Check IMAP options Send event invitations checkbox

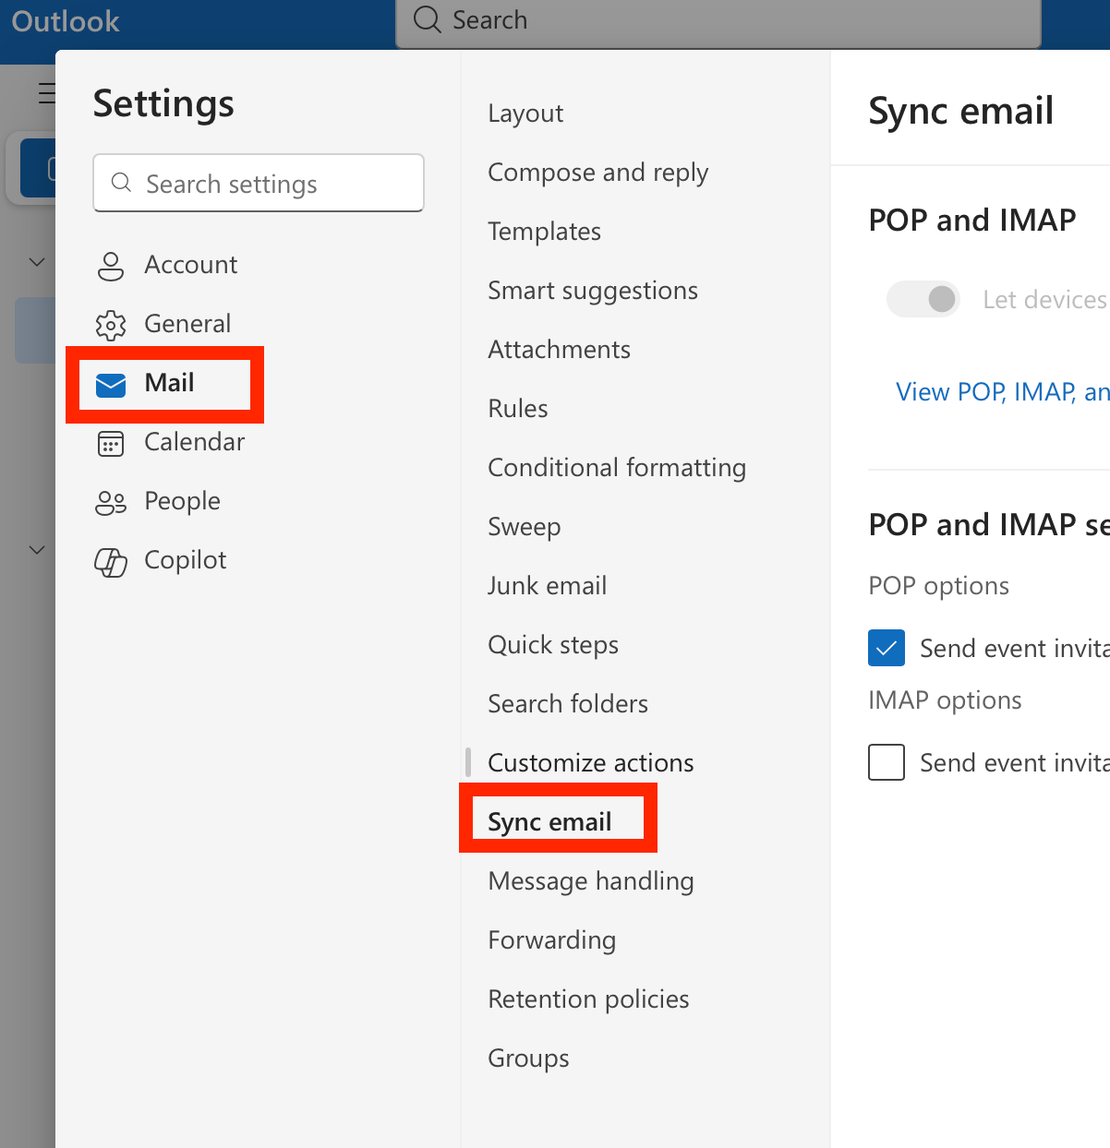[x=887, y=762]
